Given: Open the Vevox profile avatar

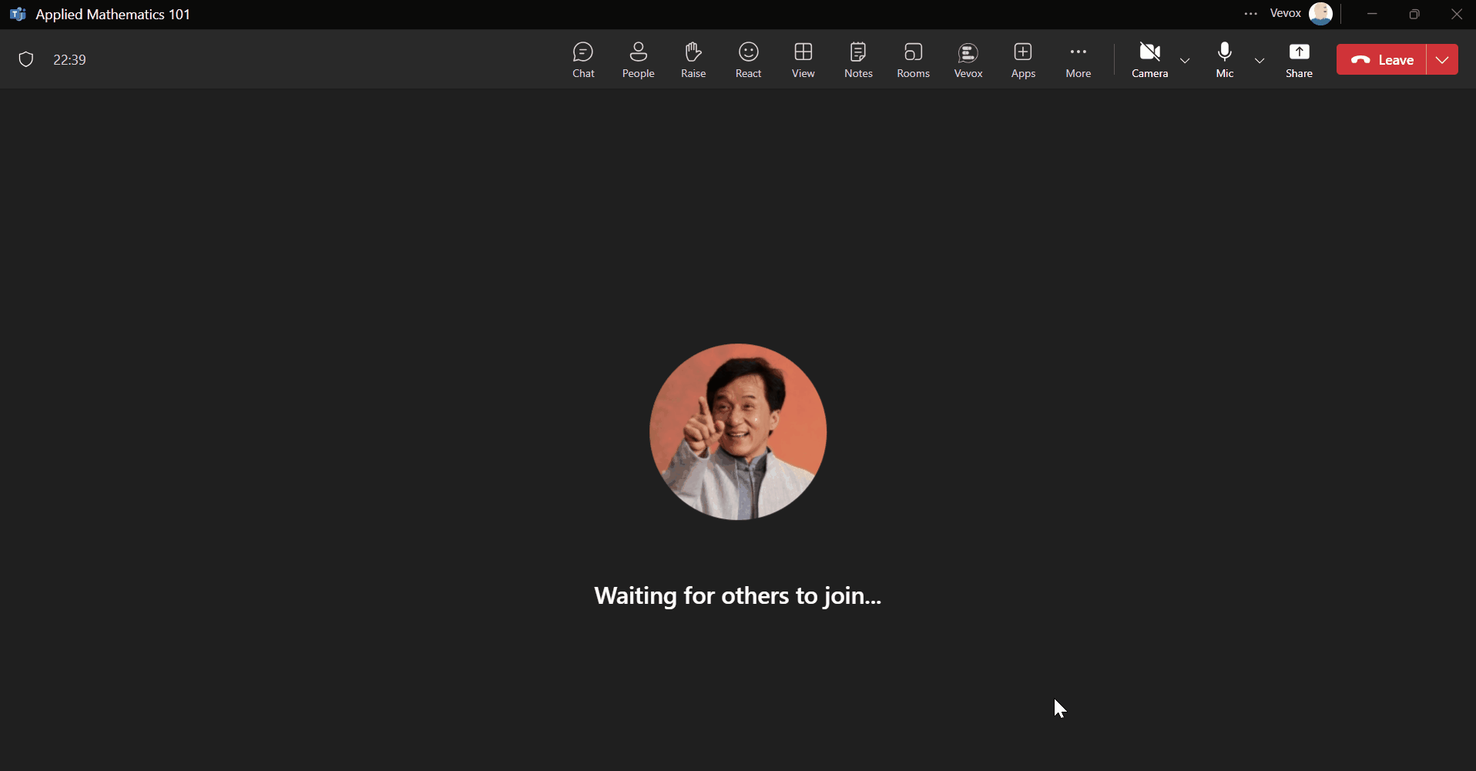Looking at the screenshot, I should click(1320, 14).
